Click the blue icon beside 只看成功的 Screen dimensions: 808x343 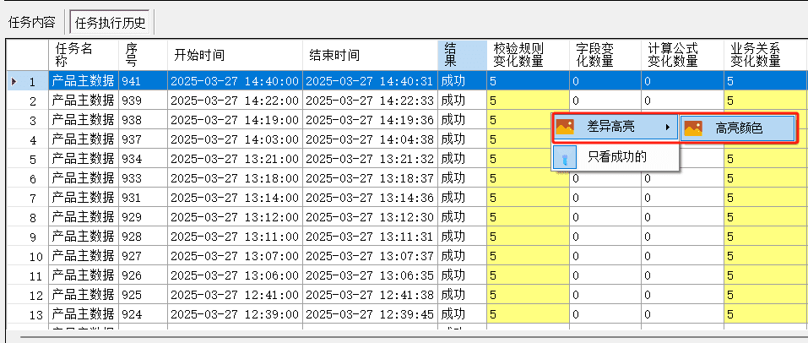(x=565, y=158)
